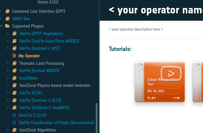Click the YouTube badge on Colour Manipulation card
Screen dimensions: 203x133
click(139, 66)
